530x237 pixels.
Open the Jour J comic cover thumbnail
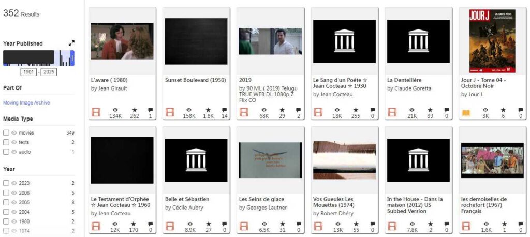tap(492, 41)
